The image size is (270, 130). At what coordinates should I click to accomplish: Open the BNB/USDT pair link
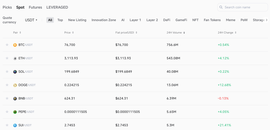(x=26, y=99)
